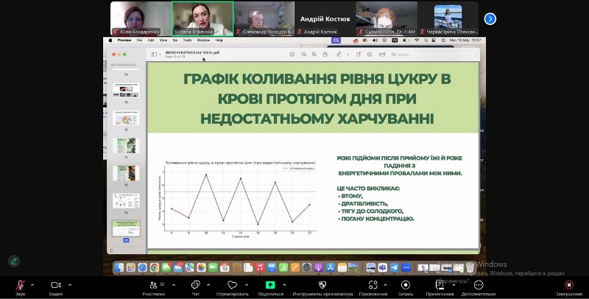This screenshot has height=299, width=589.
Task: Open Telegram from the Mac dock
Action: click(394, 267)
